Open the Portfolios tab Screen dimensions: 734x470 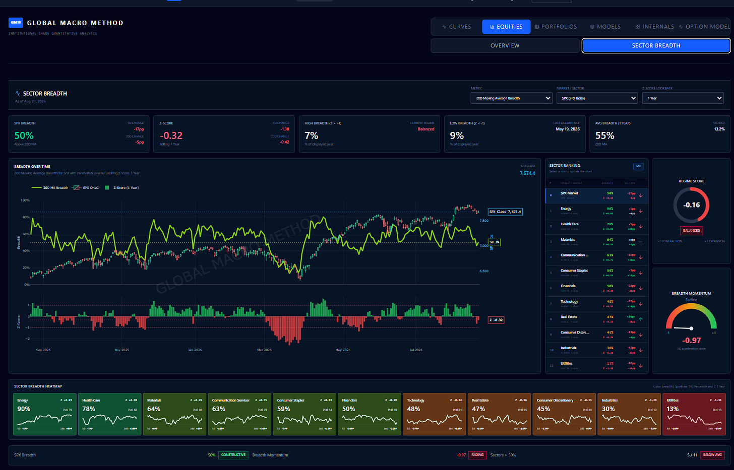tap(556, 27)
